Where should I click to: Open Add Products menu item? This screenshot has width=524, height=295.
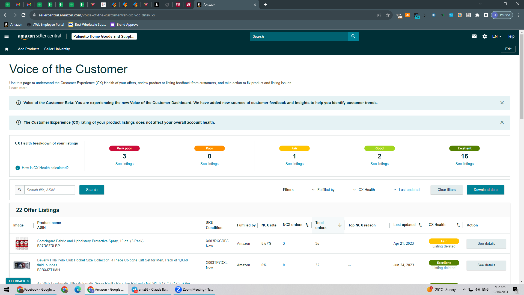pyautogui.click(x=29, y=49)
